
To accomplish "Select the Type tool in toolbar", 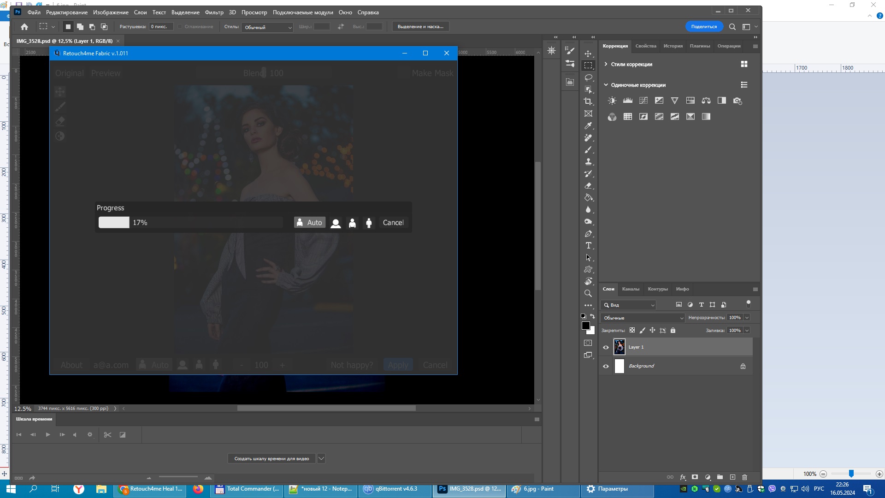I will point(588,246).
